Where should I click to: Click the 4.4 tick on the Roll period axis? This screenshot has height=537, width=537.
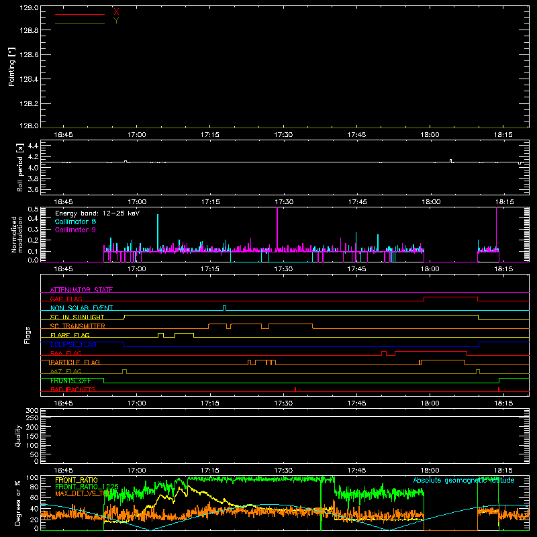pos(33,146)
